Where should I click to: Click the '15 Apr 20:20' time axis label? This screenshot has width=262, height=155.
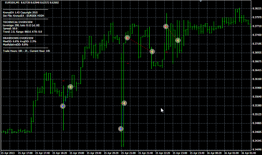click(x=111, y=153)
